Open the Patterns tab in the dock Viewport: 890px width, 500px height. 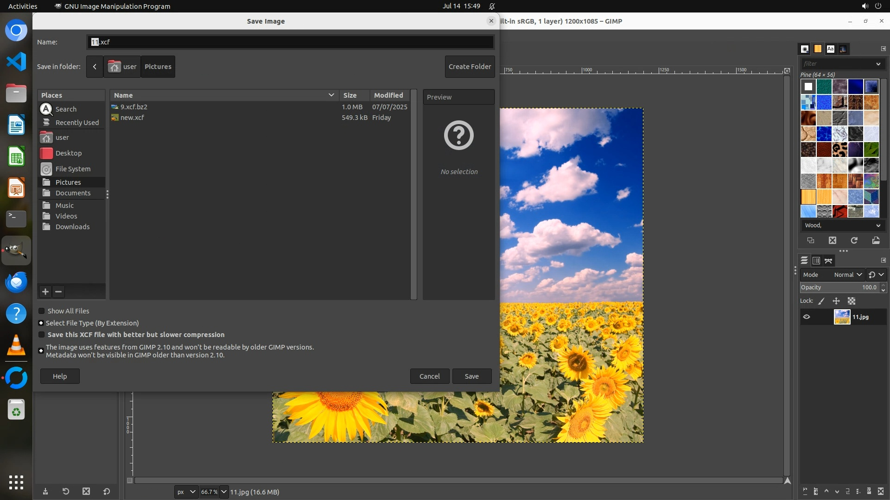click(817, 49)
